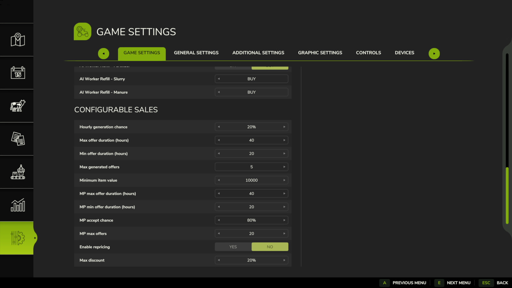Click the right round tab-scroll arrow

(434, 53)
